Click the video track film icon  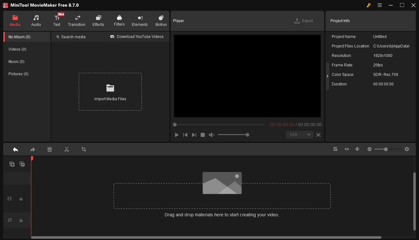9,199
